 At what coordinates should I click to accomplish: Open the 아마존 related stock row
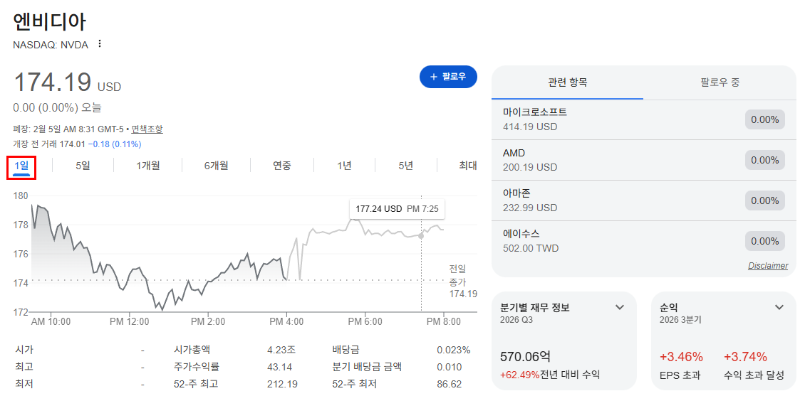tap(644, 200)
